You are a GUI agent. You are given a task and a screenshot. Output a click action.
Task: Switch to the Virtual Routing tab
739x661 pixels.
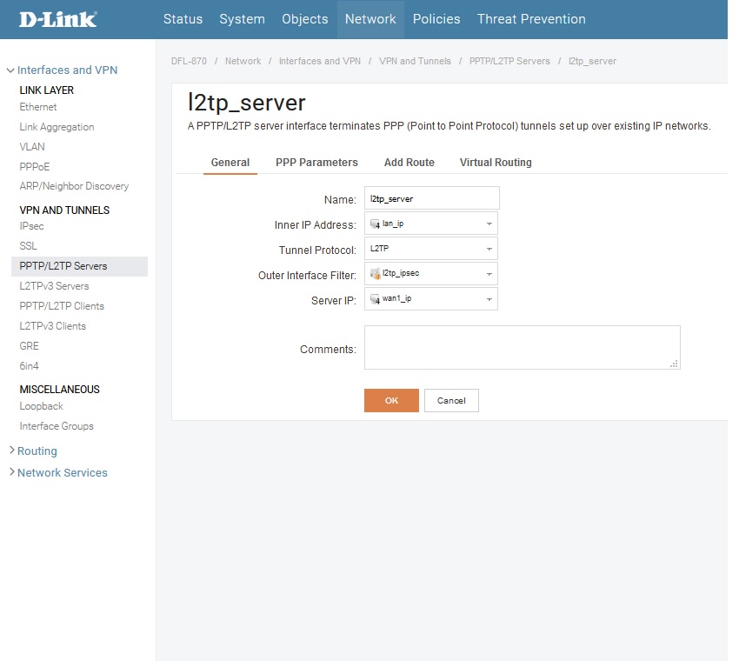(x=496, y=163)
